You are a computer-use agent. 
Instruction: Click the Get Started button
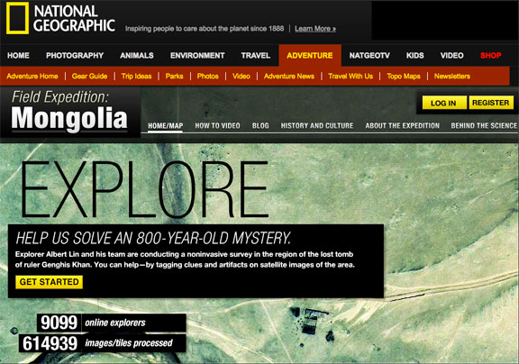point(49,282)
